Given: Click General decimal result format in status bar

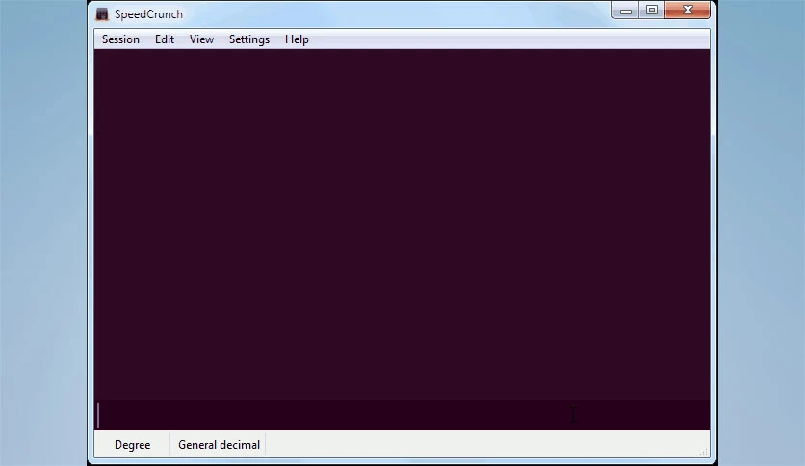Looking at the screenshot, I should click(x=219, y=445).
